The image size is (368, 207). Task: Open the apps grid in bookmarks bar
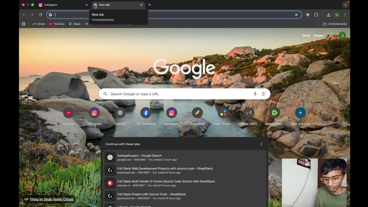(24, 24)
